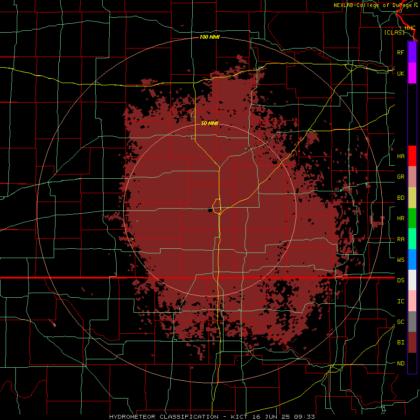Click the '100 NMI' range ring label
Screen dimensions: 420x420
pos(210,37)
